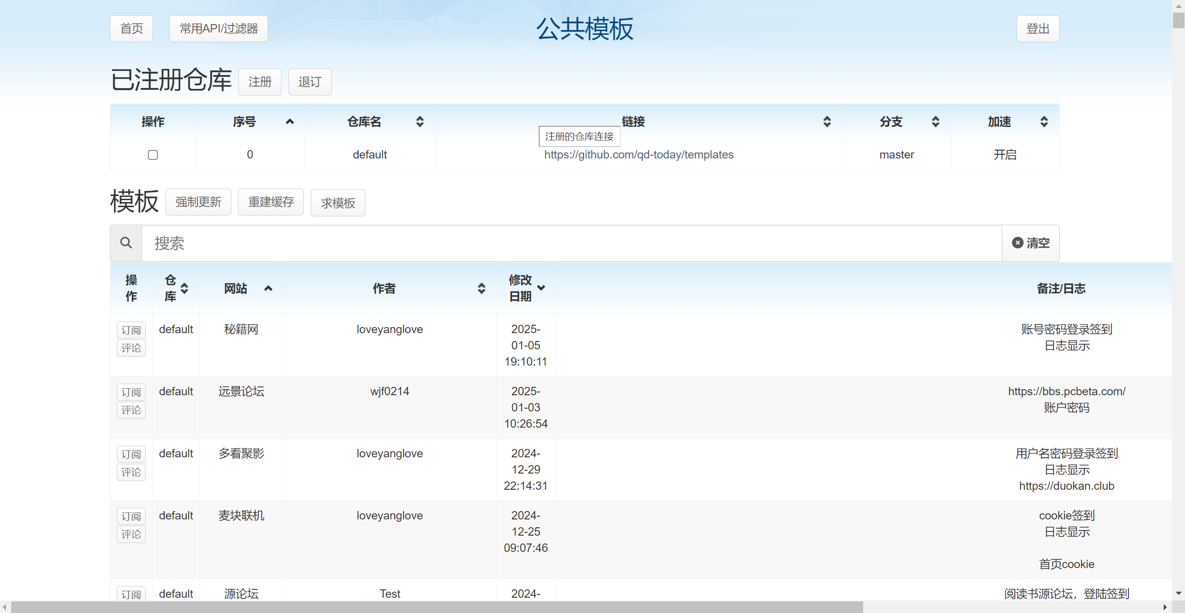Click the 清空 clear icon button

click(x=1030, y=243)
